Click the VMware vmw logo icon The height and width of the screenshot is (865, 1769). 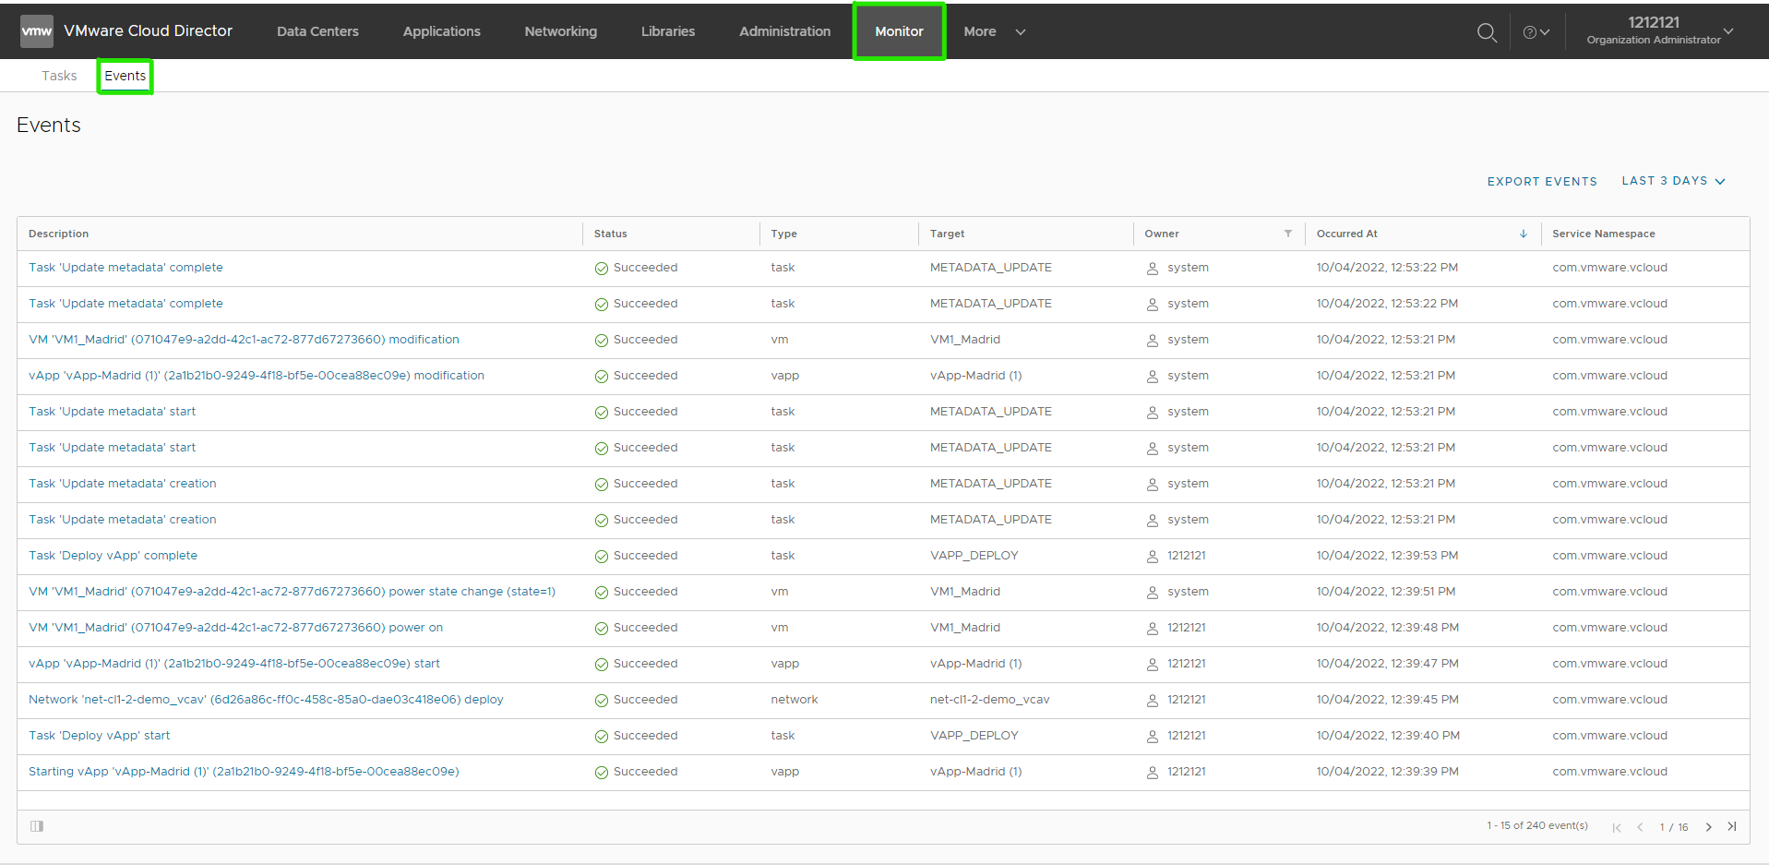tap(37, 31)
